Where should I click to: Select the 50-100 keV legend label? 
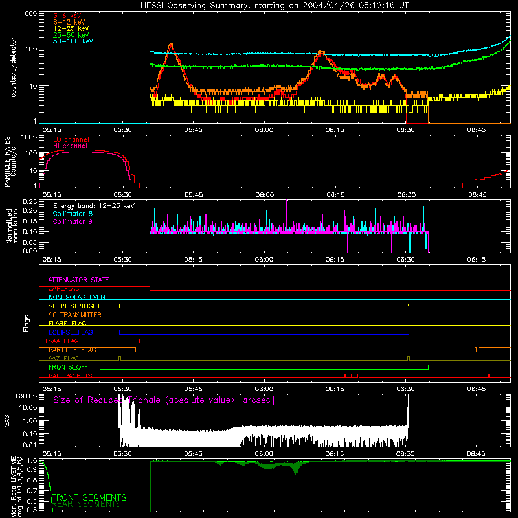coord(73,41)
